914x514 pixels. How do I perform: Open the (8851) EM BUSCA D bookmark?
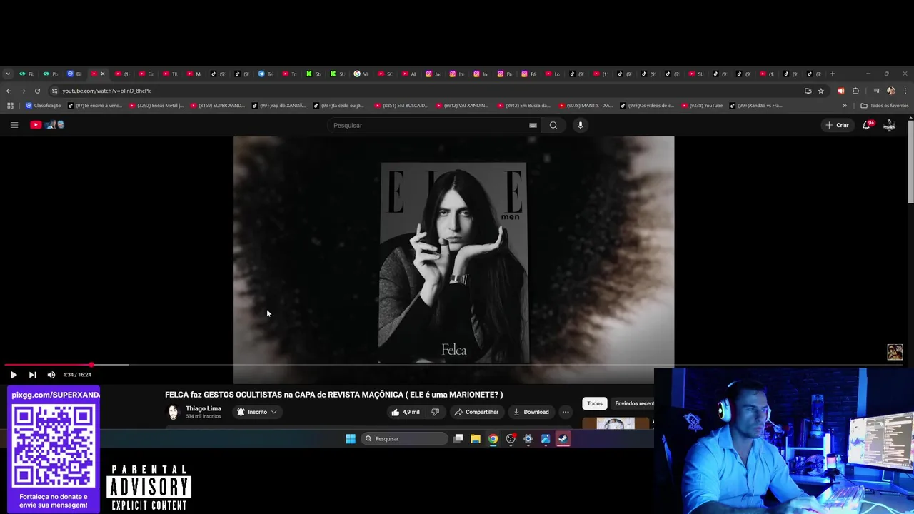pyautogui.click(x=401, y=106)
